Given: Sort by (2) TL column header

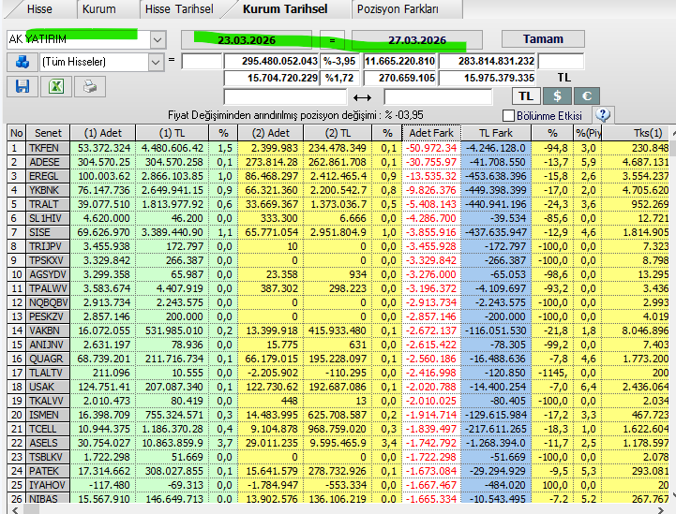Looking at the screenshot, I should point(338,133).
